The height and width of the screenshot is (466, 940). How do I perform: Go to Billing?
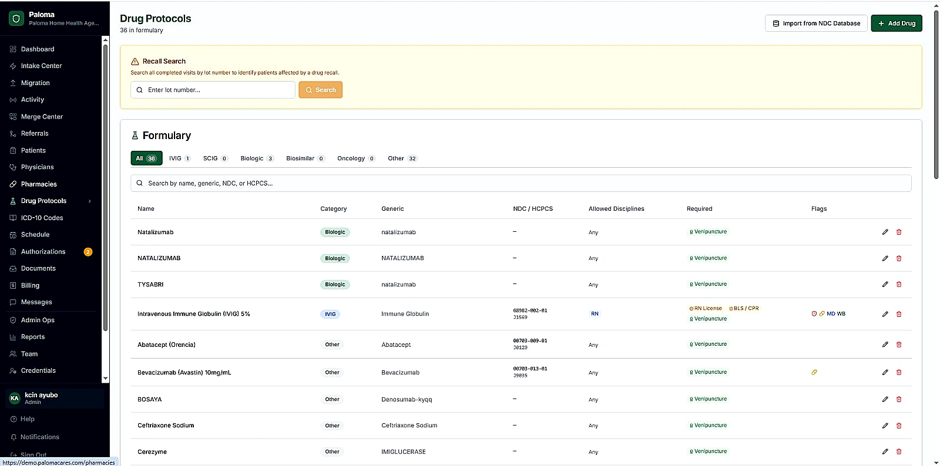(30, 285)
